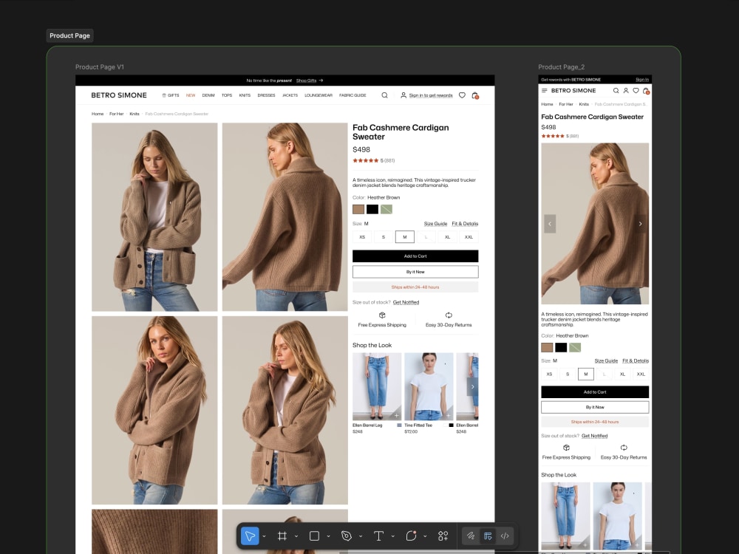Image resolution: width=739 pixels, height=554 pixels.
Task: Click the KNITS nav item
Action: tap(245, 95)
